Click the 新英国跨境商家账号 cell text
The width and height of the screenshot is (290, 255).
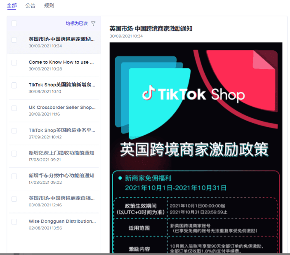point(190,226)
